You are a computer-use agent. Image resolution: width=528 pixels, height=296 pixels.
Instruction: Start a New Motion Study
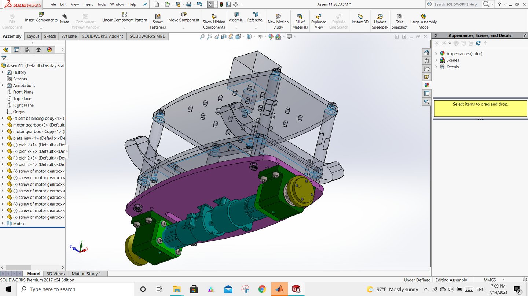coord(278,22)
